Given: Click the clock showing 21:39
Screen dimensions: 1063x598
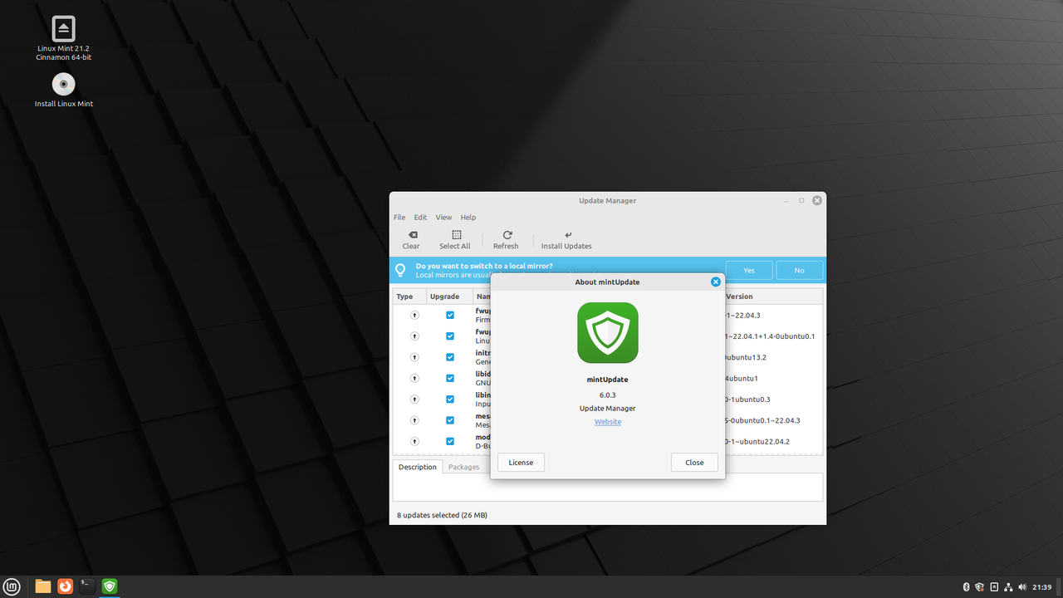Looking at the screenshot, I should tap(1042, 587).
